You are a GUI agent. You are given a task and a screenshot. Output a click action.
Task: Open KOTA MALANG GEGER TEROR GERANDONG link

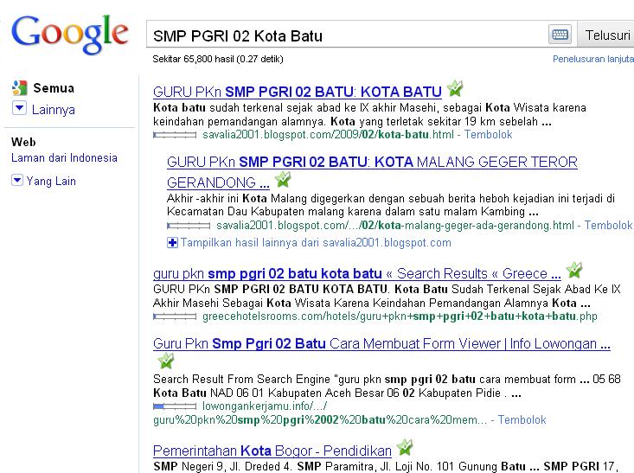(372, 172)
